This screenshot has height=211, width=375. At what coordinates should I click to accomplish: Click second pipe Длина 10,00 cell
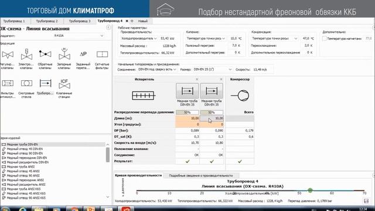pyautogui.click(x=212, y=118)
